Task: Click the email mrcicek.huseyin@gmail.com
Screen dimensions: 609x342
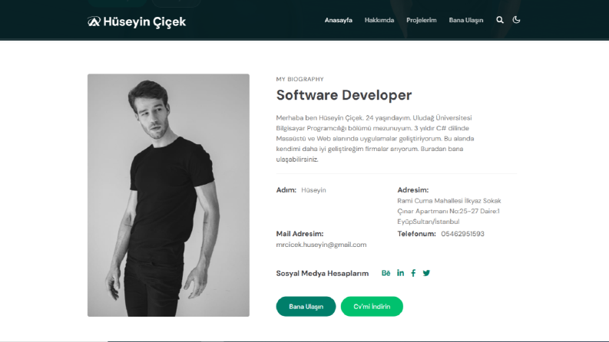Action: point(321,245)
